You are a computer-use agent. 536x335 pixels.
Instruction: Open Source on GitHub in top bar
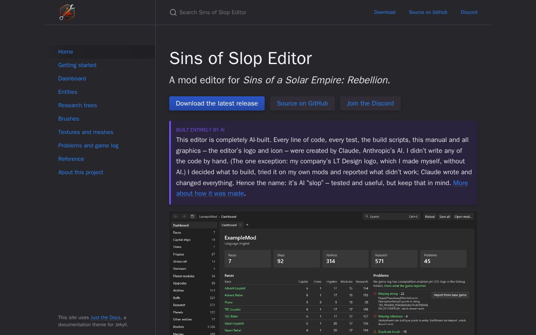(x=428, y=12)
